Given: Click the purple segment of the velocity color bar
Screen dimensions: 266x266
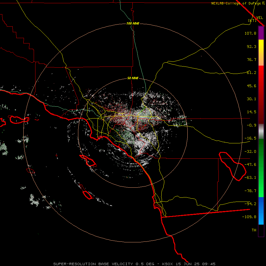Looking at the screenshot, I should (x=261, y=33).
